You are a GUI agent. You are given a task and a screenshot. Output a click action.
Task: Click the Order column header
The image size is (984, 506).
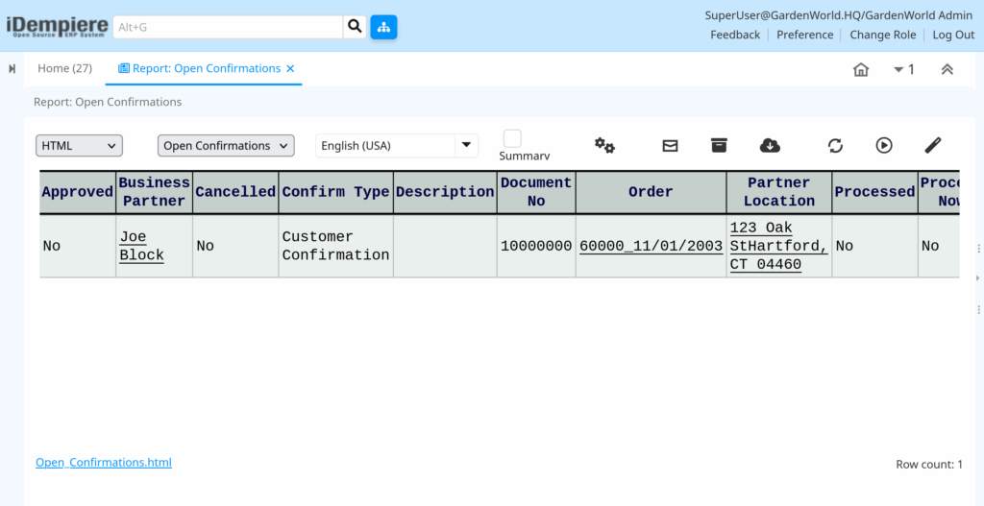651,192
